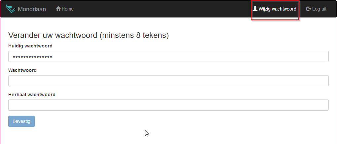Click the house icon beside Home

(x=58, y=9)
